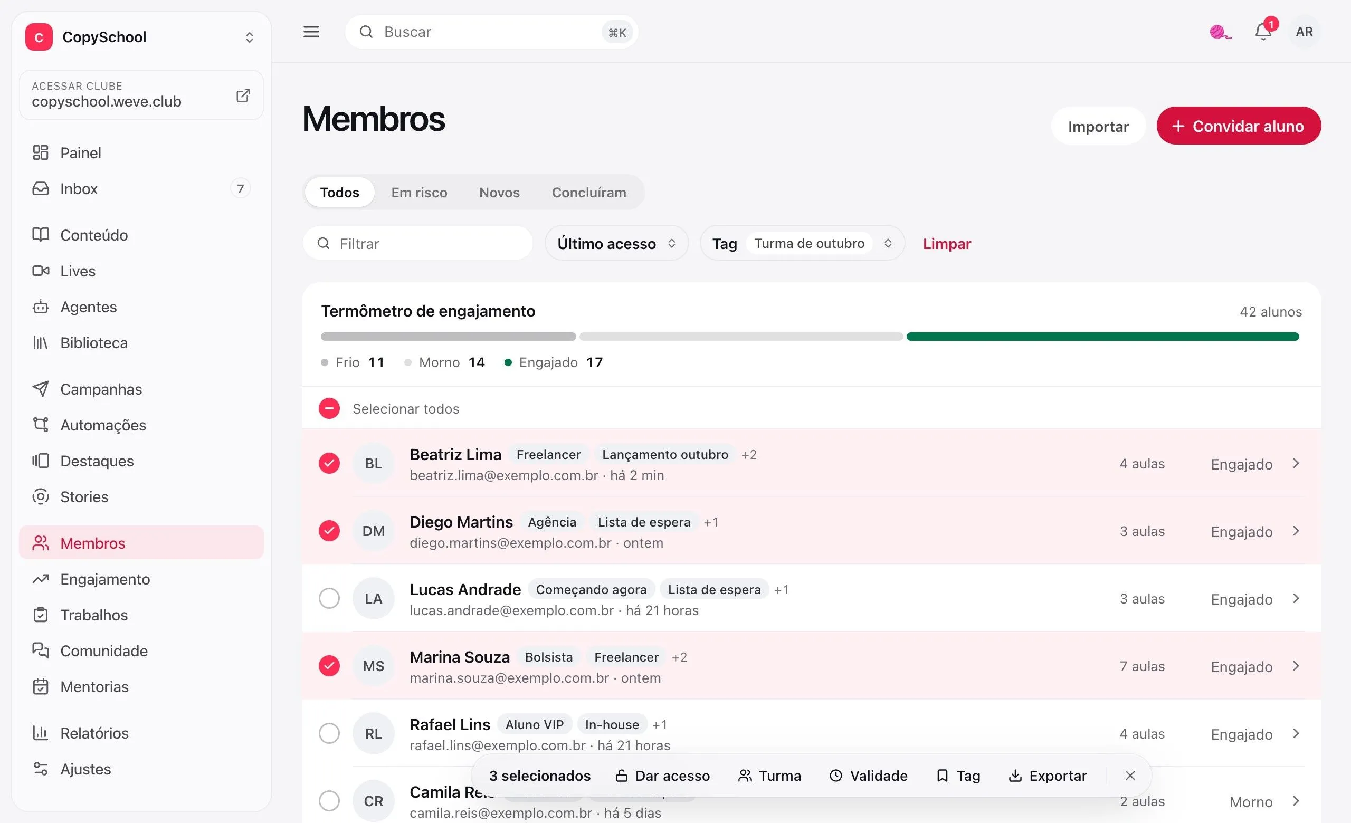1351x823 pixels.
Task: Close the bulk selection action bar
Action: [1129, 776]
